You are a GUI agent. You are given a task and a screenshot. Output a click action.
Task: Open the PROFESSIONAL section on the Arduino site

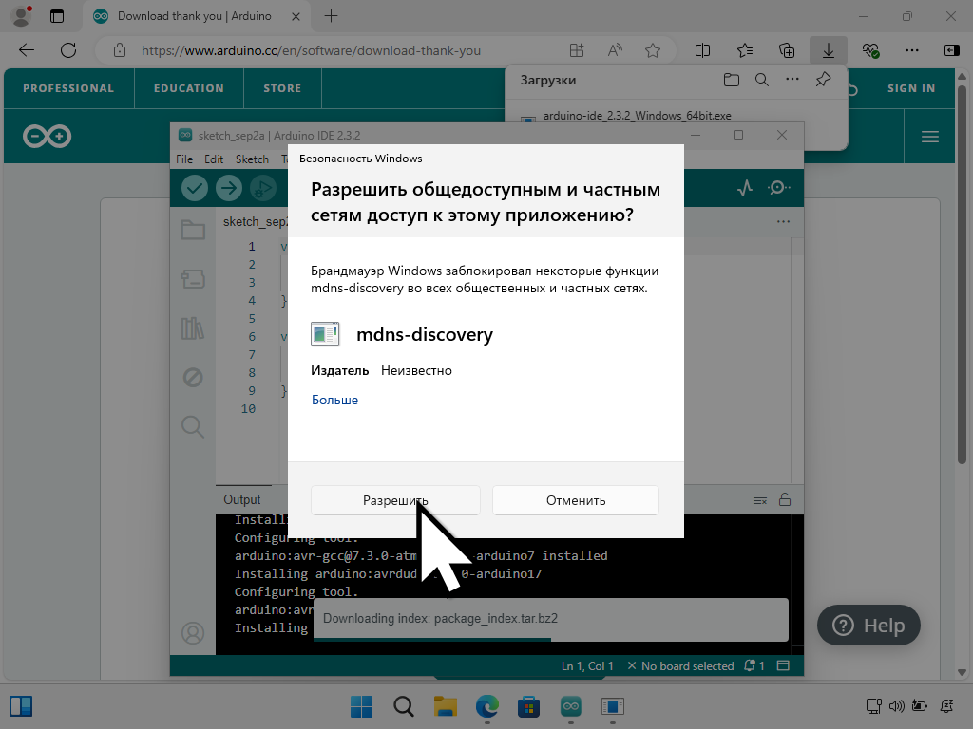(68, 88)
